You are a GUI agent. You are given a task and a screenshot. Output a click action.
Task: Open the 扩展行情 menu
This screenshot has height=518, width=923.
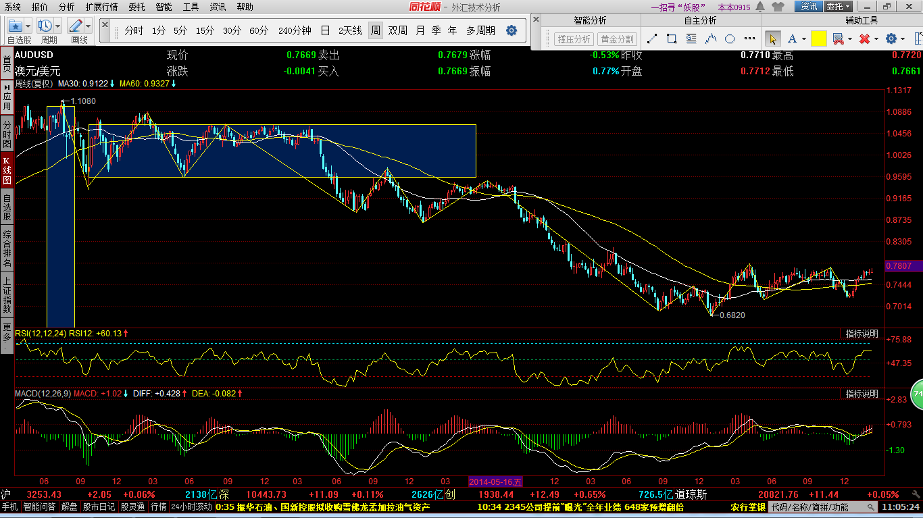pyautogui.click(x=101, y=7)
